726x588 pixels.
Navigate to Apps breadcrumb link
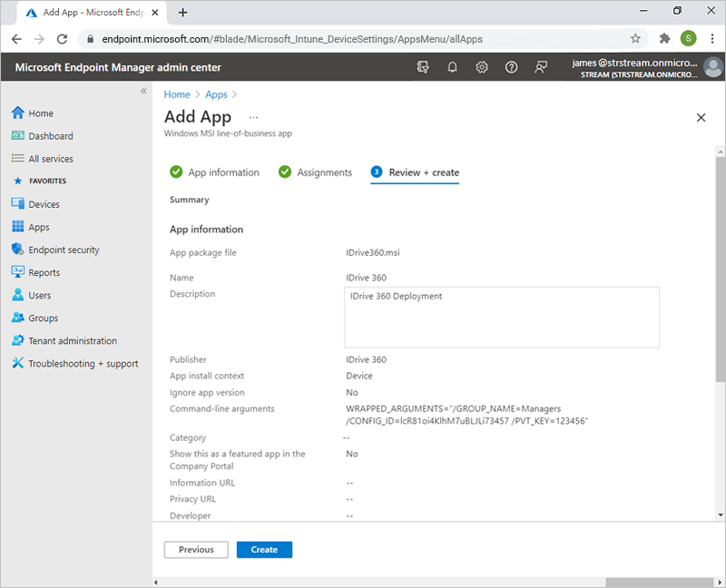pyautogui.click(x=216, y=94)
